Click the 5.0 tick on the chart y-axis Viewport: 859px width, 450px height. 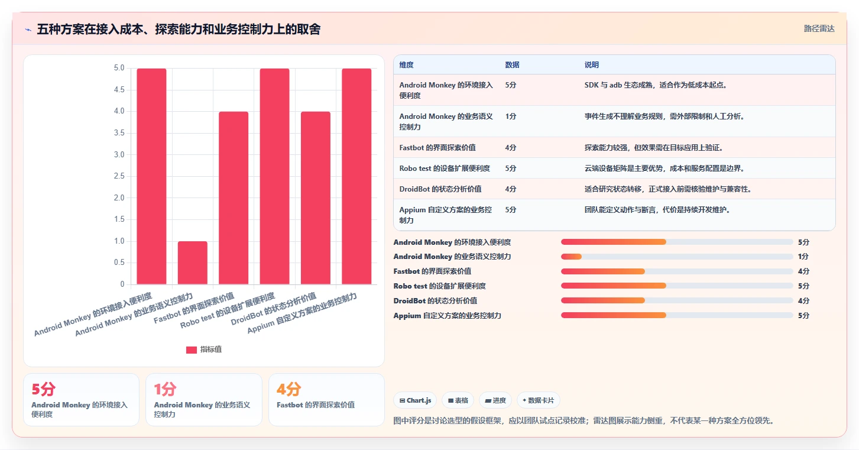click(x=119, y=69)
